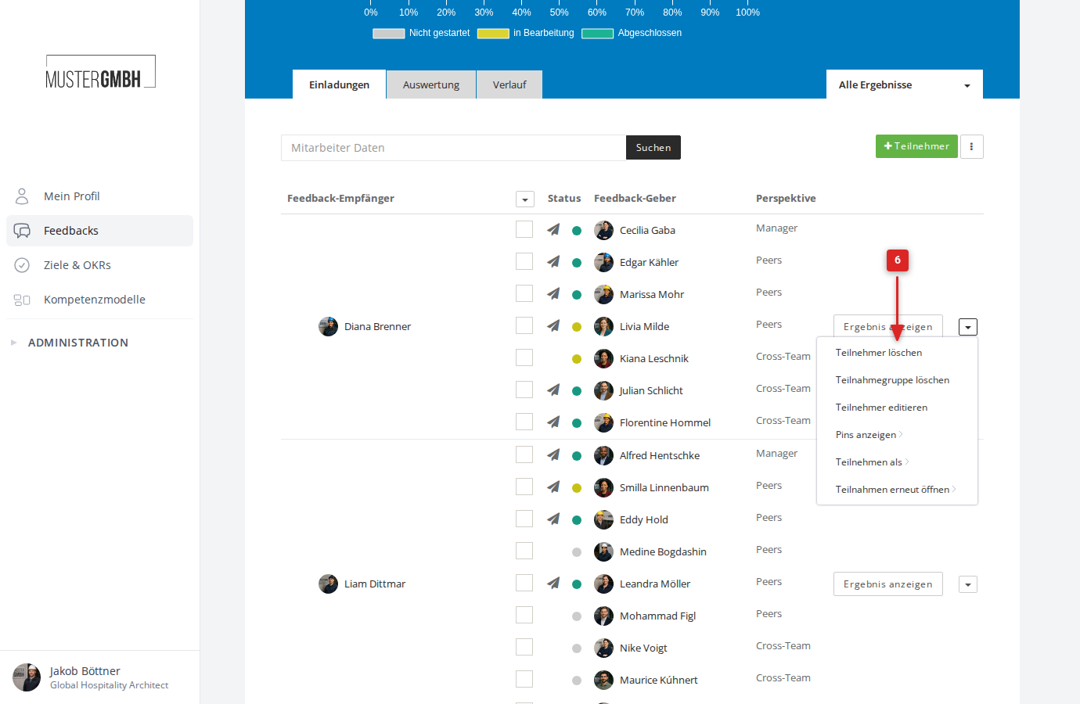Tick checkbox for Nike Voigt
Viewport: 1080px width, 704px height.
coord(524,647)
